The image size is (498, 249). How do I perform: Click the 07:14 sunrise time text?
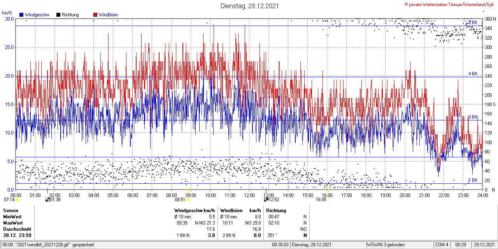tap(9, 200)
